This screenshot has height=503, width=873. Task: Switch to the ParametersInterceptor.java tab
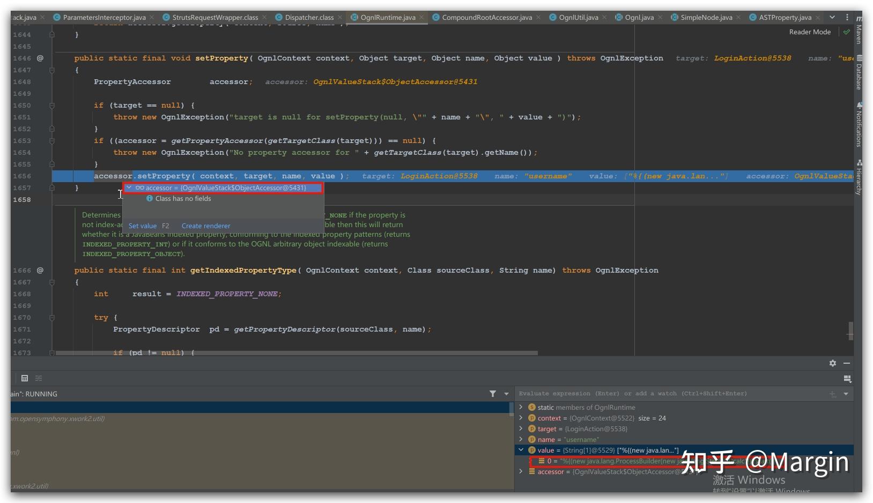(104, 18)
